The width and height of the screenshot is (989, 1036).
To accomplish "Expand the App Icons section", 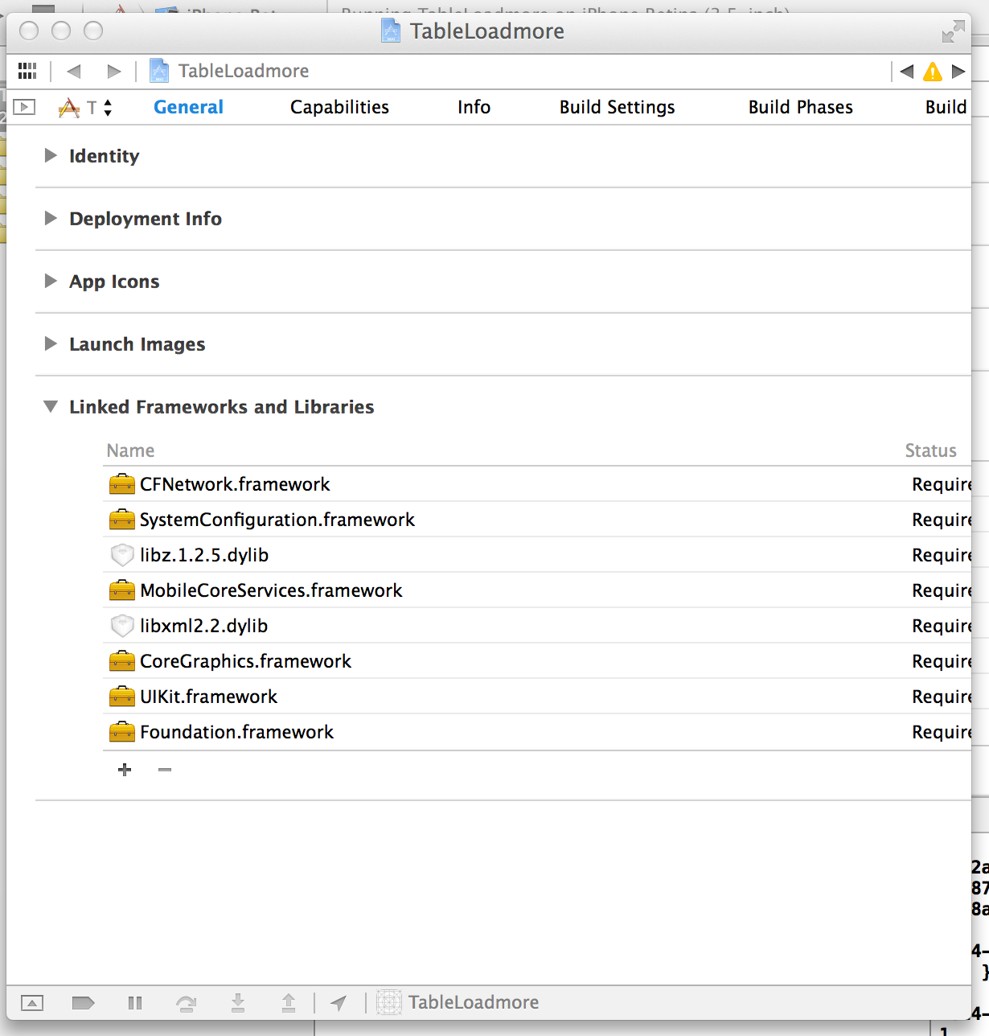I will tap(51, 281).
